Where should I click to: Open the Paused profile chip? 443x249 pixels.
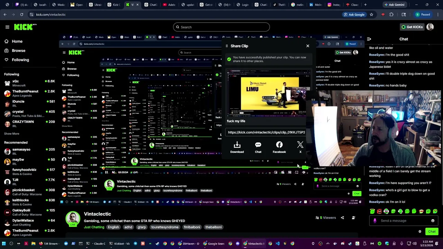click(423, 15)
